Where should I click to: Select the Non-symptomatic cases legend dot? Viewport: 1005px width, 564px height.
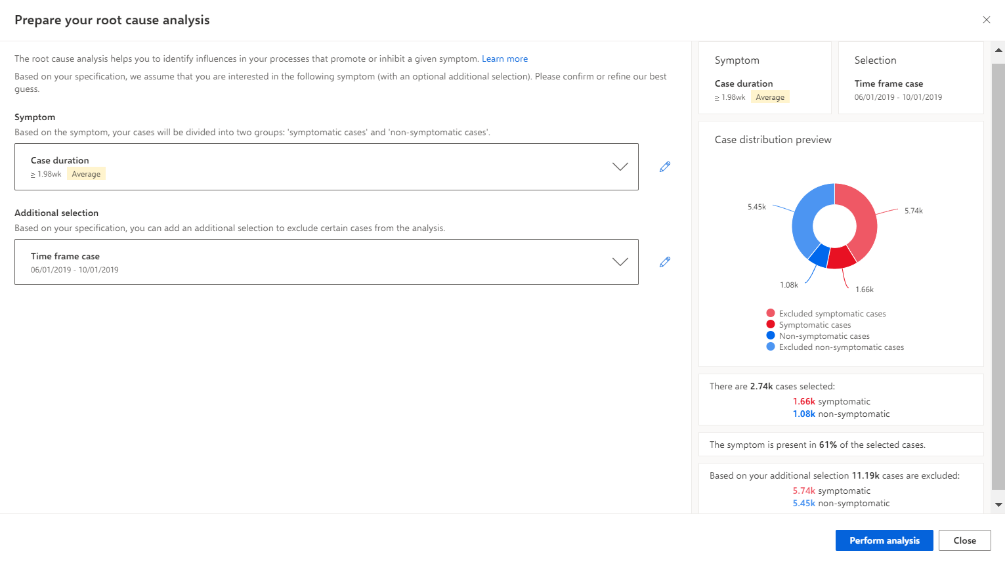coord(771,336)
